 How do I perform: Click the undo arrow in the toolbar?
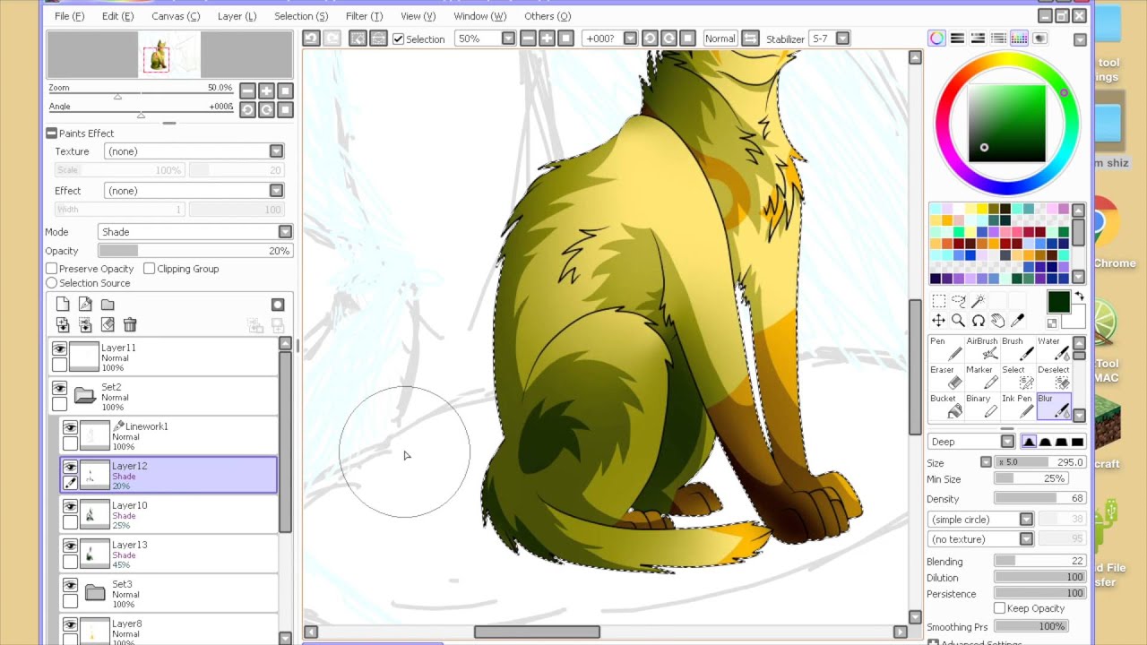tap(311, 39)
